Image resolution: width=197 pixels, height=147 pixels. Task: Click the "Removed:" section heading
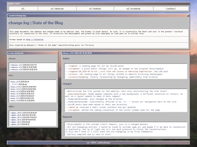(x=67, y=117)
